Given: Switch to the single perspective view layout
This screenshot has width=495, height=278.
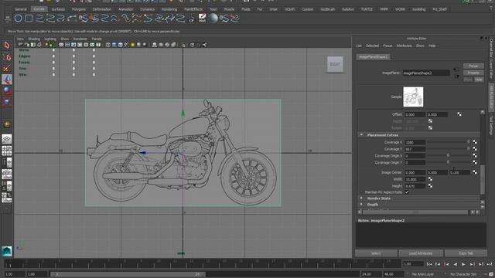Looking at the screenshot, I should [7, 139].
